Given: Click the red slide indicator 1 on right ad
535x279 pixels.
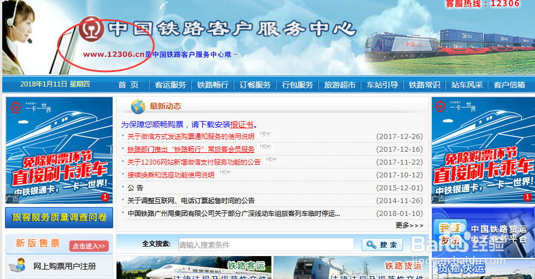Looking at the screenshot, I should [x=527, y=197].
